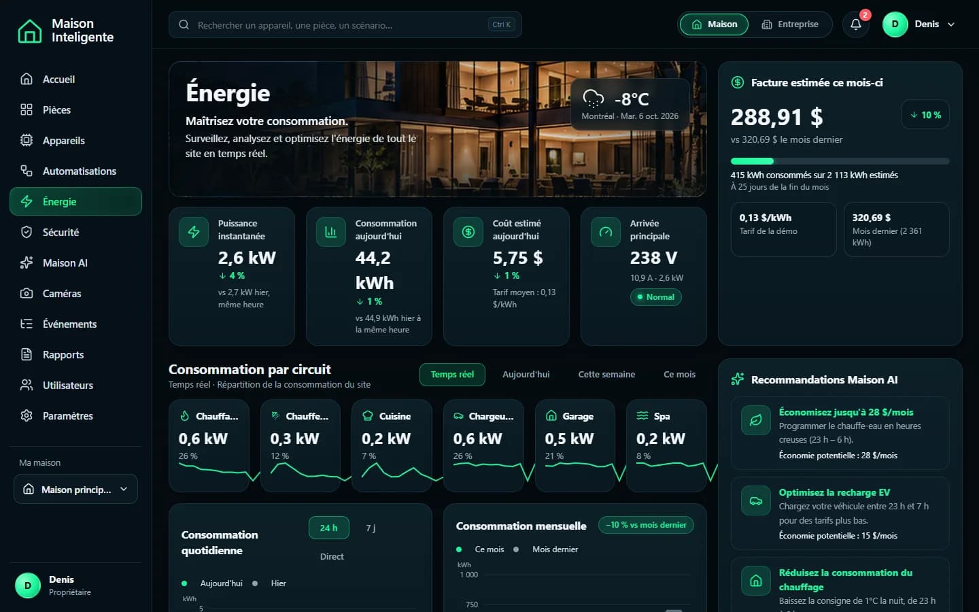Screen dimensions: 979x612
Task: Click the Garage circuit house icon
Action: 551,415
